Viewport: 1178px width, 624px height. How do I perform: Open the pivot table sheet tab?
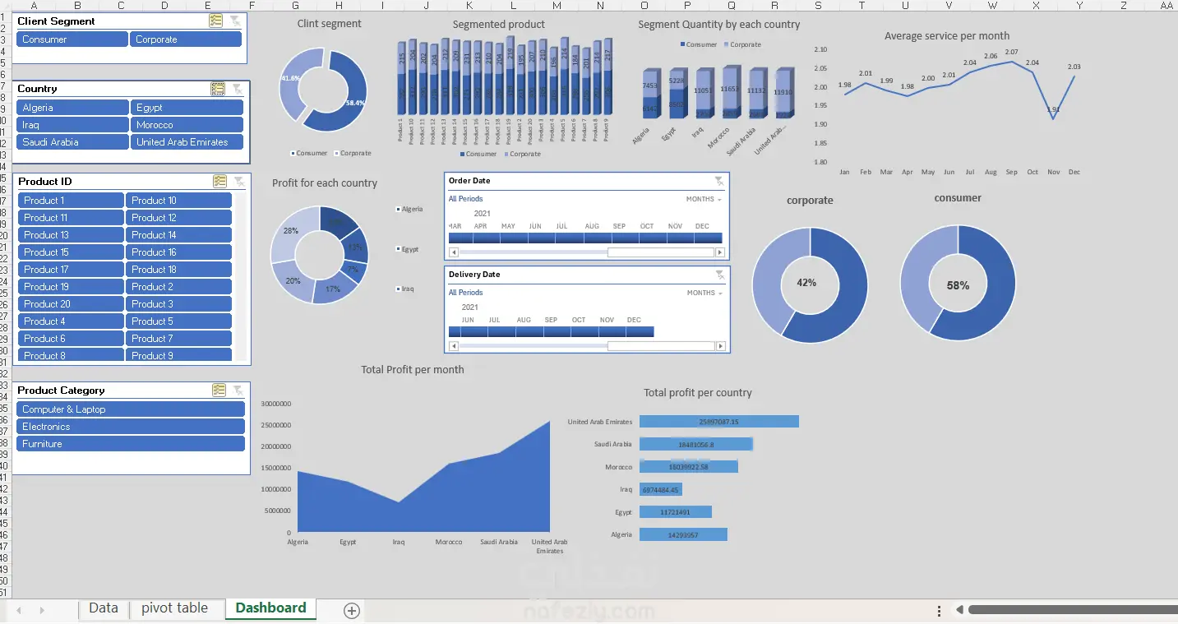click(x=174, y=608)
